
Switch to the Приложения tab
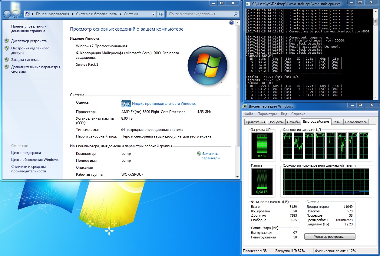coord(256,122)
